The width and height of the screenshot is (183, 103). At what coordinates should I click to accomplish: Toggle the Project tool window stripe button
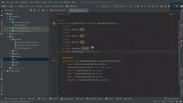(x=2, y=13)
